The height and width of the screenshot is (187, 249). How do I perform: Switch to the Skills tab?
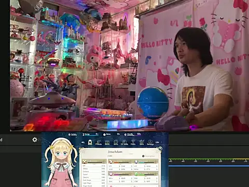[x=116, y=142]
